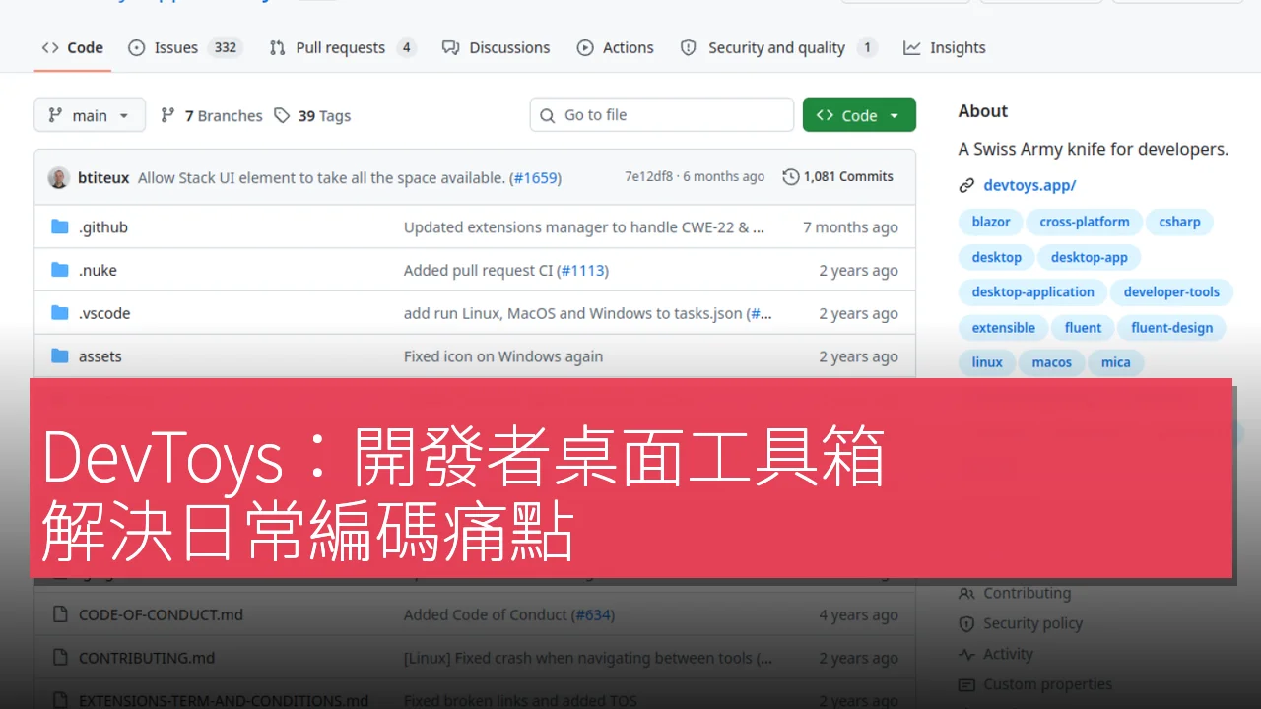Select the desktop topic tag
Image resolution: width=1261 pixels, height=709 pixels.
(997, 257)
